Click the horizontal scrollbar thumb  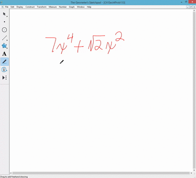[x=101, y=173]
